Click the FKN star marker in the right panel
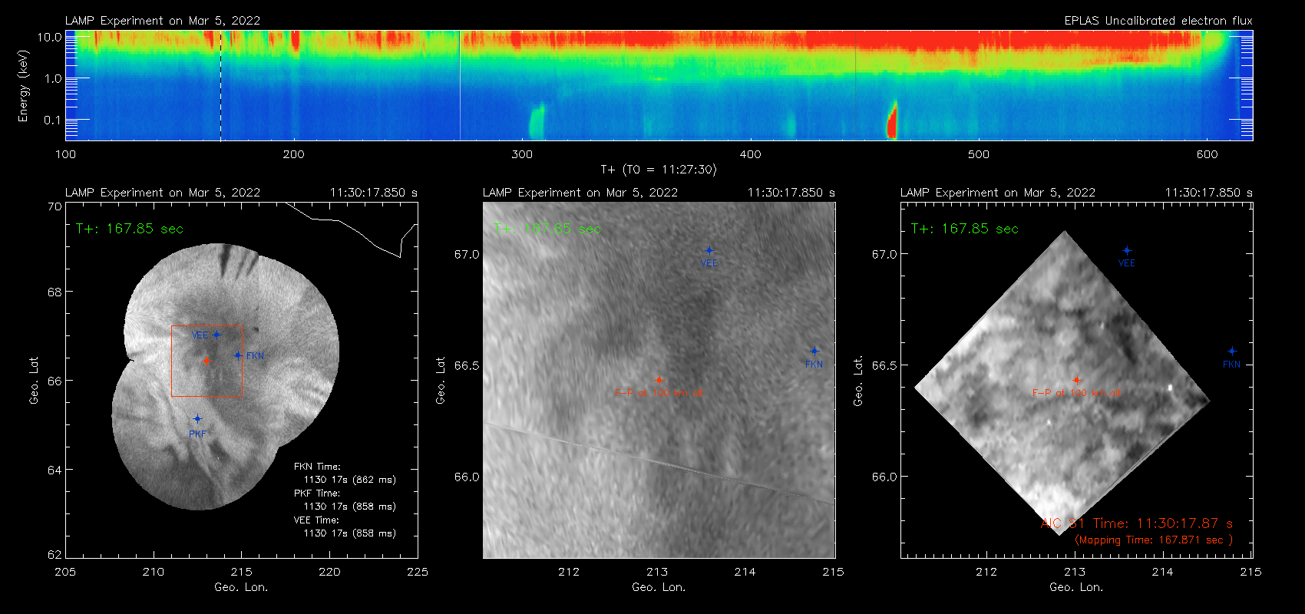The width and height of the screenshot is (1305, 614). 1232,352
